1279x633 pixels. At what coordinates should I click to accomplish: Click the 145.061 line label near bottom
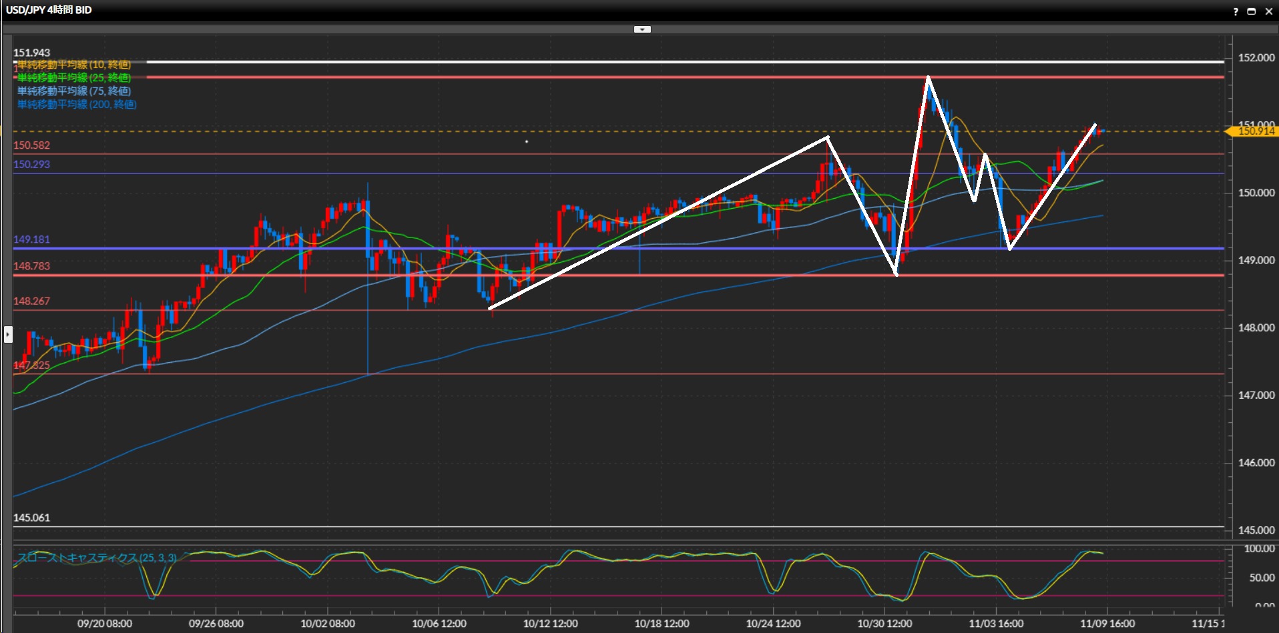tap(31, 518)
